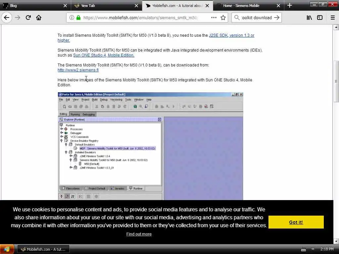This screenshot has height=254, width=339.
Task: Follow the http://www2.siemens.fi link
Action: [x=78, y=70]
